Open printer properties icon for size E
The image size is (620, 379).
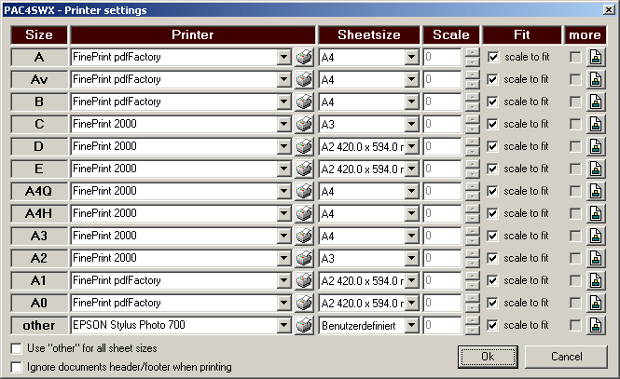pos(304,169)
